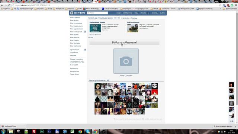Open Мои Друзья in left sidebar
Viewport: 238px width, 134px height.
click(74, 20)
